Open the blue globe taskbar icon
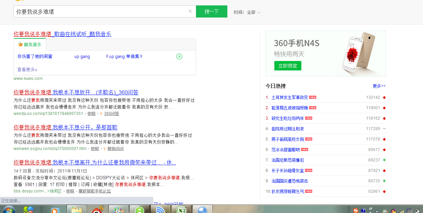 pyautogui.click(x=202, y=209)
